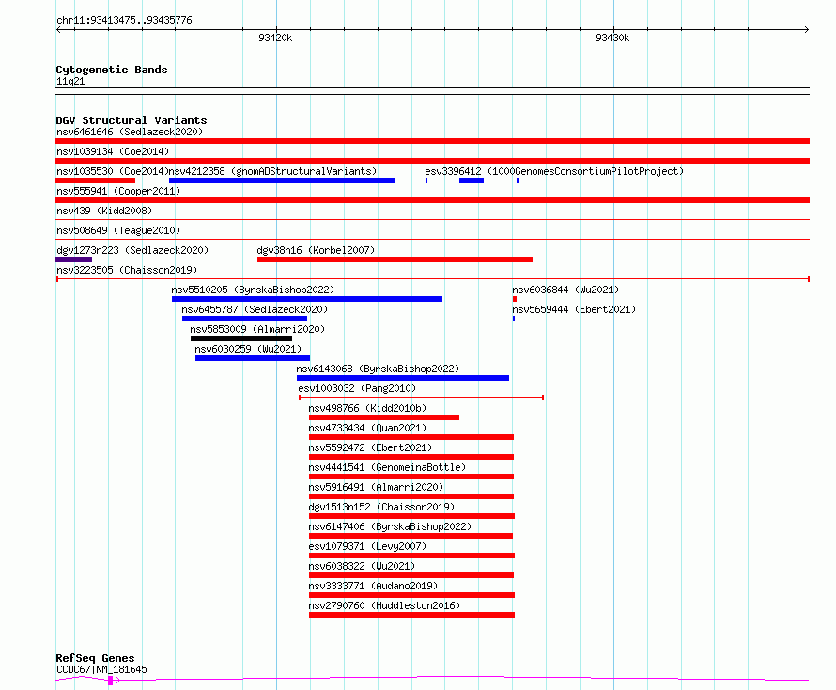Open nsv3223505 (Chaisson2019) variant
Viewport: 836px width, 690px height.
[127, 270]
